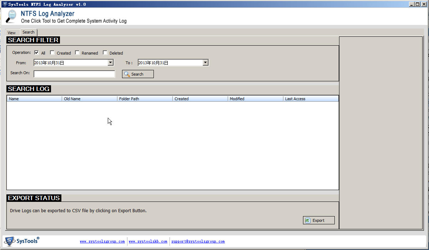Sort by Name column header
Screen dimensions: 429x250
34,99
